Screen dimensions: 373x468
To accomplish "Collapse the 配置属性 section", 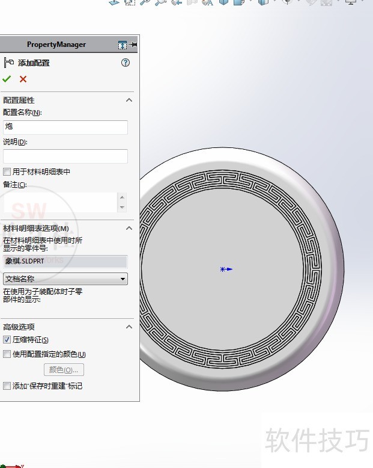I will (129, 100).
